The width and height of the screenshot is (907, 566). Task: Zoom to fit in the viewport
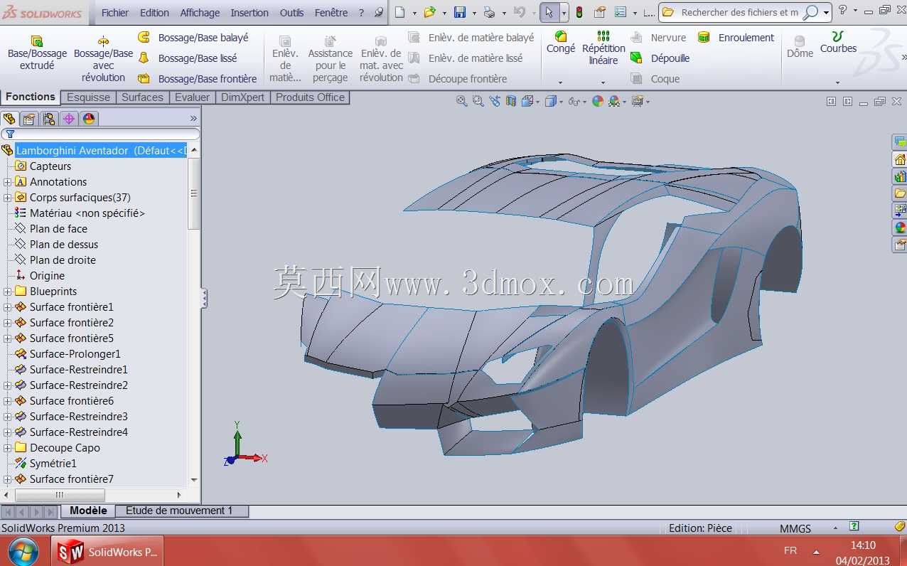pyautogui.click(x=462, y=102)
